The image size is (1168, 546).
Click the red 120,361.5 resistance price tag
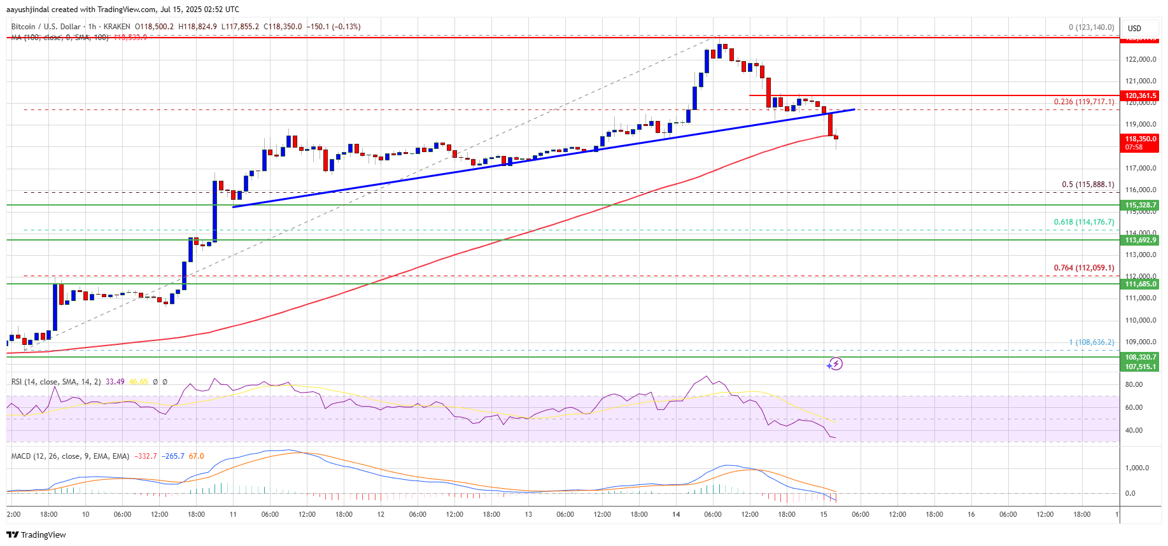tap(1140, 95)
